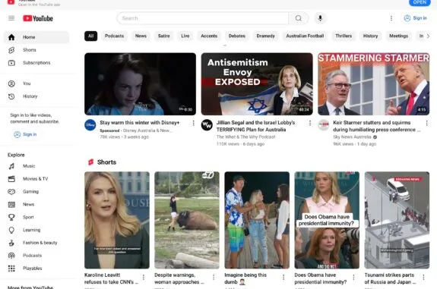Open Fashion & beauty under Explore
437x289 pixels.
coord(36,243)
